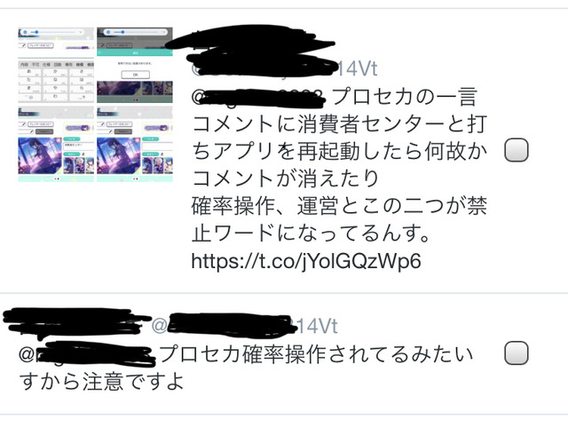This screenshot has width=568, height=428.
Task: Select the 内容 suggestion above the keyboard
Action: 24,64
